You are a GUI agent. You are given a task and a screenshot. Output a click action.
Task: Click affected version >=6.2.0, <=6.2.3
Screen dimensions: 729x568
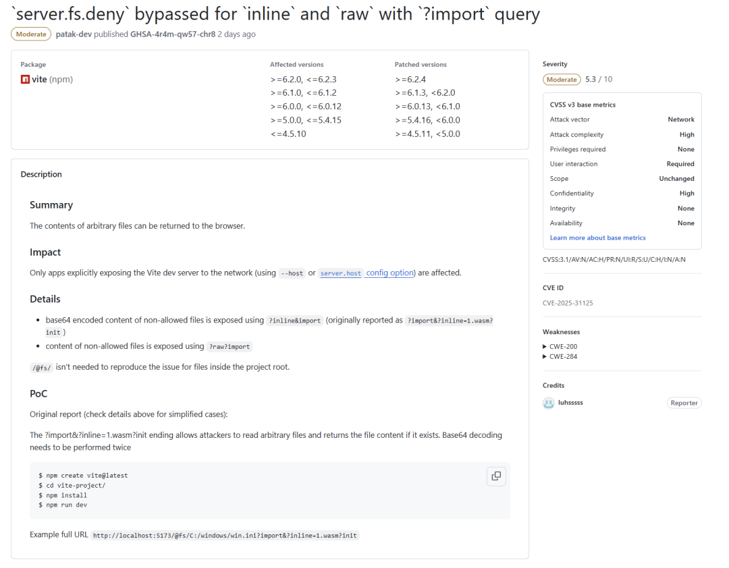click(x=304, y=80)
